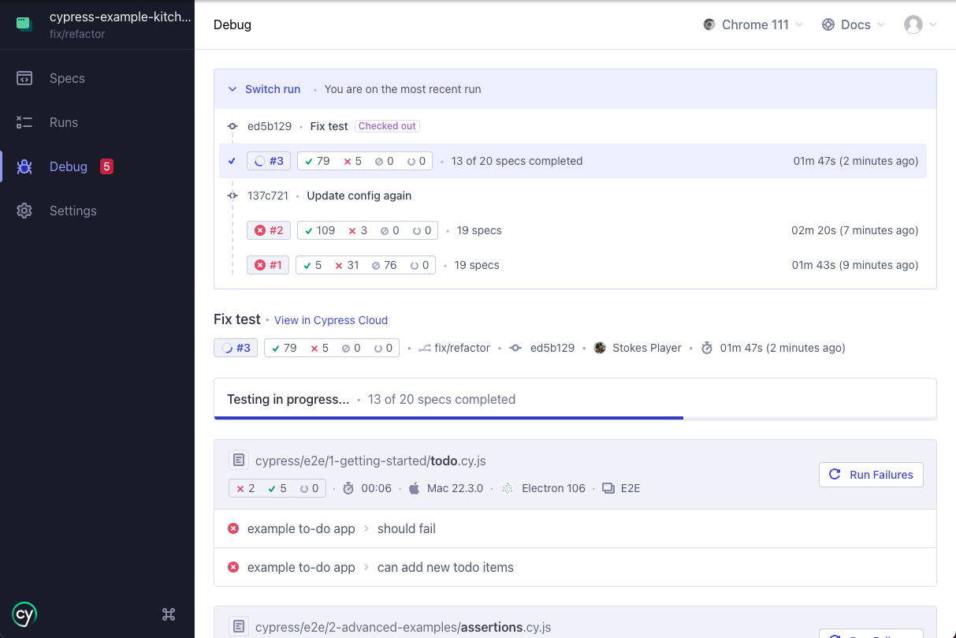
Task: Open the Specs section in sidebar
Action: point(67,78)
